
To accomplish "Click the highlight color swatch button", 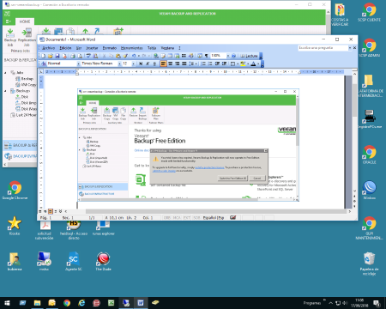I will coord(243,64).
